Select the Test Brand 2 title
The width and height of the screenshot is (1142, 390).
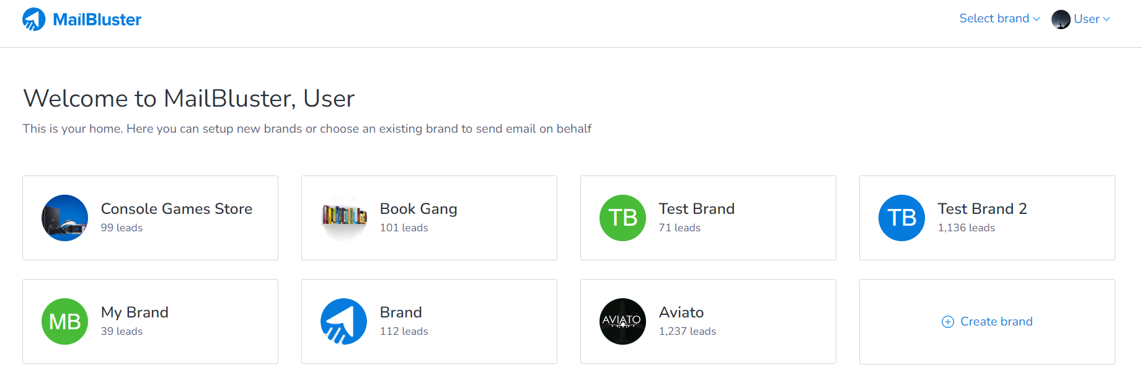point(982,209)
